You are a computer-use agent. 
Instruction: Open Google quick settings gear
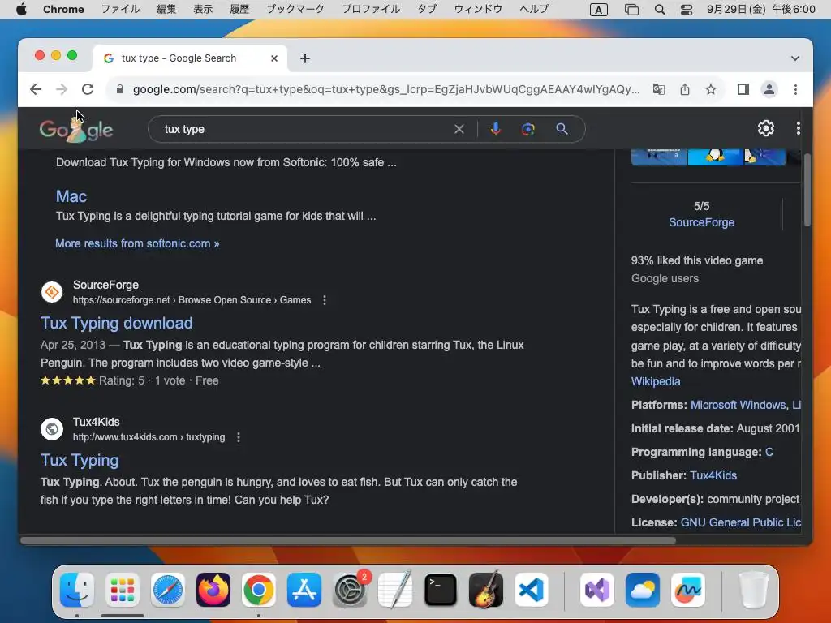point(766,128)
